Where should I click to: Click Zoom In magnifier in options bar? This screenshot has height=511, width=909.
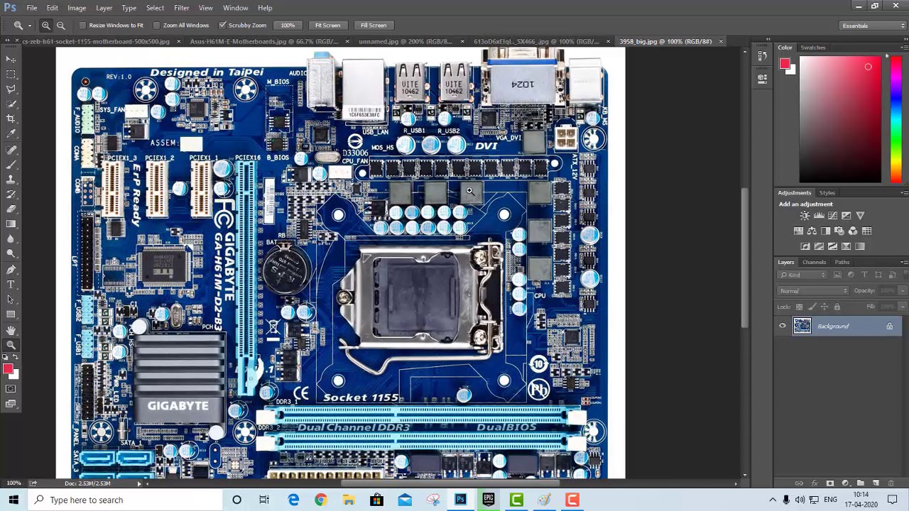coord(46,26)
